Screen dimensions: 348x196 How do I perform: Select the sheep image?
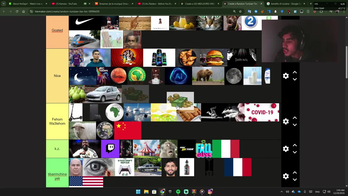click(x=82, y=131)
